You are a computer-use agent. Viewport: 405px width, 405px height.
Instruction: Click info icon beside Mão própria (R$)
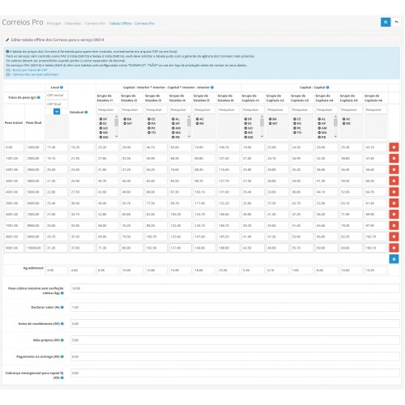62,340
